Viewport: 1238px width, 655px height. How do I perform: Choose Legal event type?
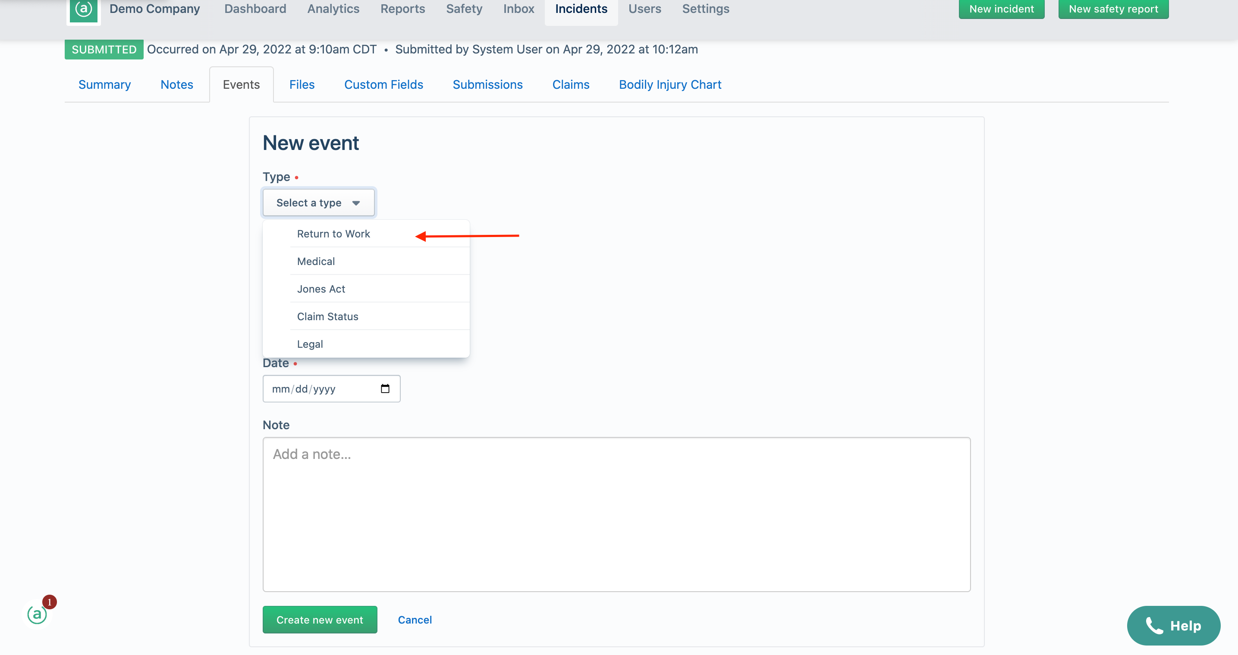coord(366,344)
